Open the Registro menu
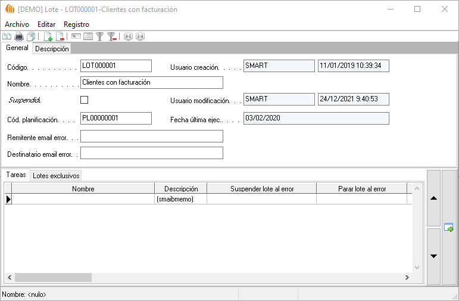The height and width of the screenshot is (301, 459). 76,24
